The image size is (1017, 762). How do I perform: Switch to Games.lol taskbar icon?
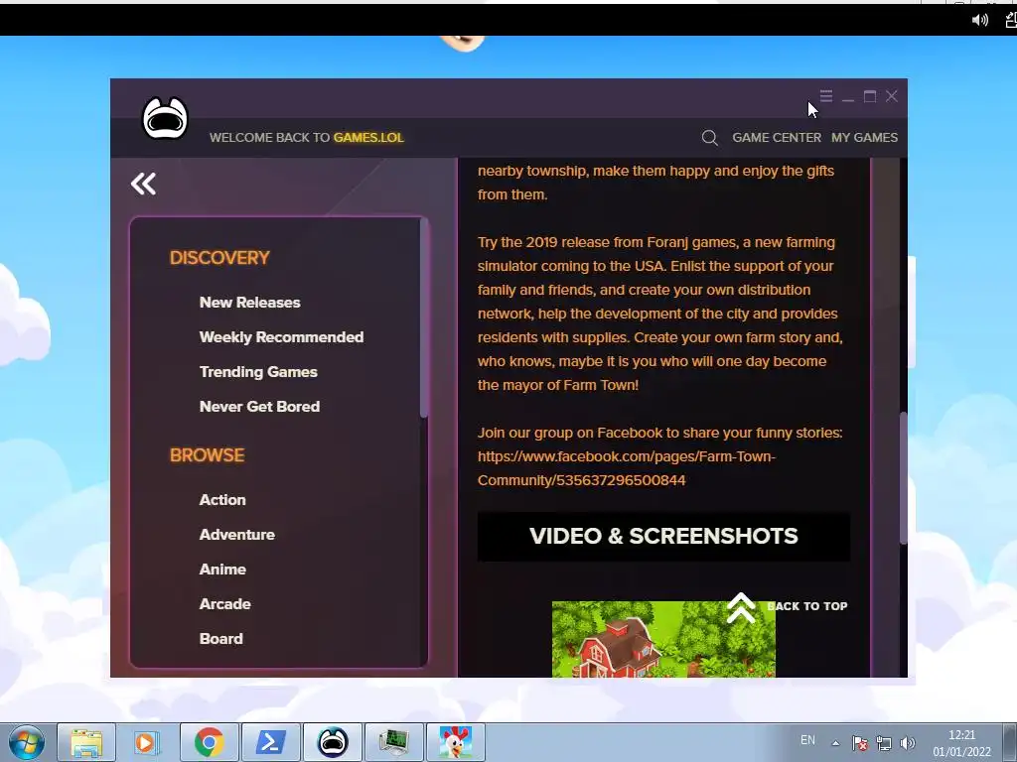pos(332,742)
